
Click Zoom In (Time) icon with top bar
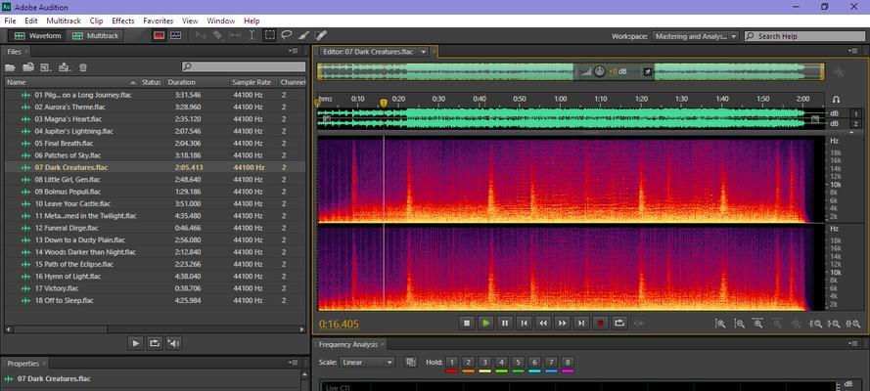[x=757, y=324]
